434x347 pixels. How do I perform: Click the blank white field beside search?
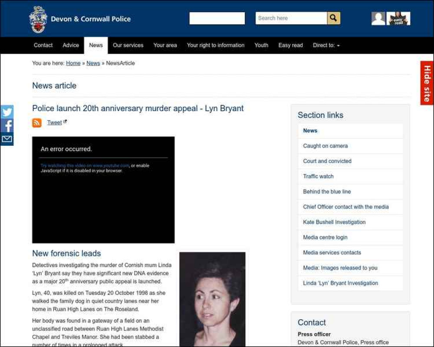(x=217, y=18)
